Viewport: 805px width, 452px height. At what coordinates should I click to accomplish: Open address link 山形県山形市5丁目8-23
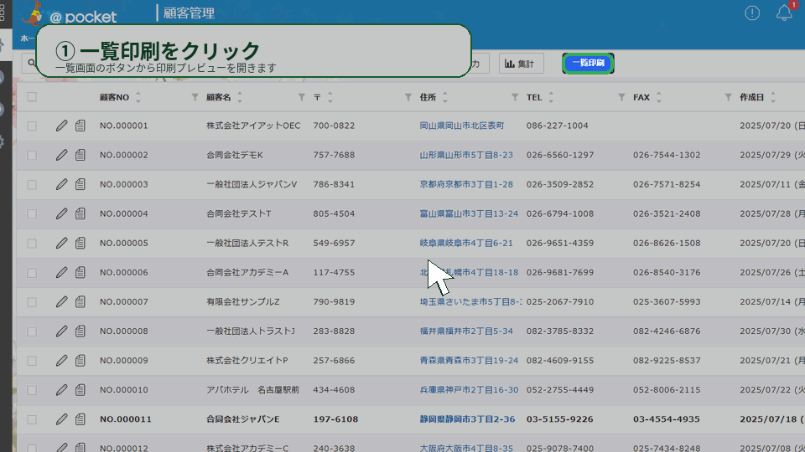point(466,155)
